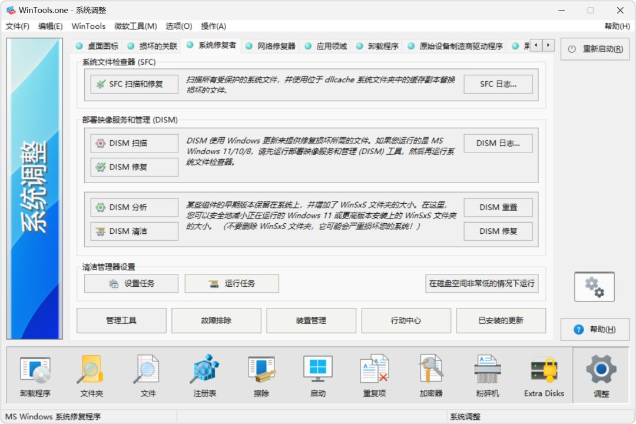Select the 调整 tweaker gear tool
Screen dimensions: 636x424
click(x=601, y=376)
